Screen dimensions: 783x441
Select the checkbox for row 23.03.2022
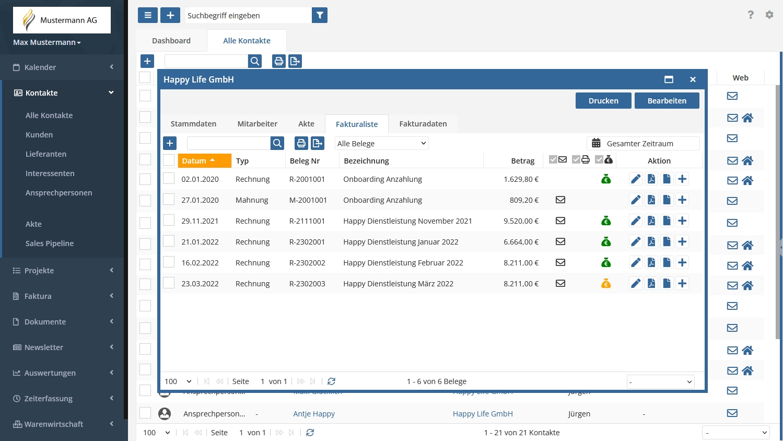click(169, 283)
